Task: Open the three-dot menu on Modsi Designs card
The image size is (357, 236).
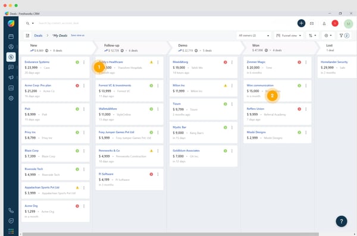Action: pyautogui.click(x=306, y=133)
